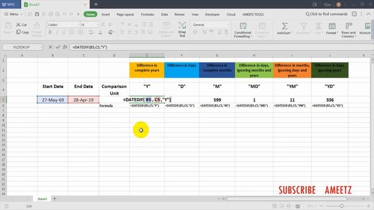Click the horizontal scrollbar
The width and height of the screenshot is (374, 210).
coord(286,198)
